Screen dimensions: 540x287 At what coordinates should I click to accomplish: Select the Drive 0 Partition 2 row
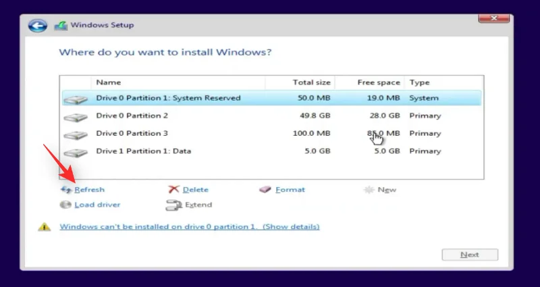click(272, 115)
